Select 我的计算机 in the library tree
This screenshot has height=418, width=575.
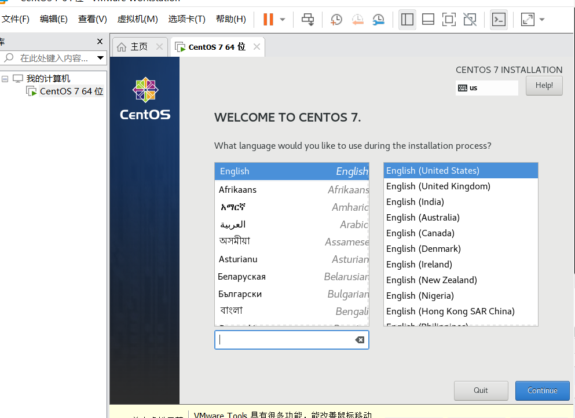[x=48, y=79]
